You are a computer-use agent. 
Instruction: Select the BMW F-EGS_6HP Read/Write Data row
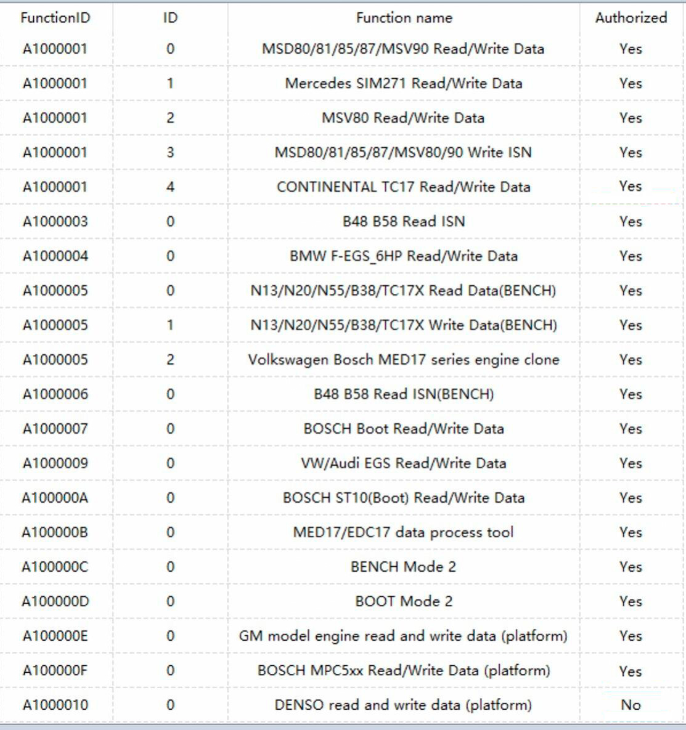coord(403,256)
